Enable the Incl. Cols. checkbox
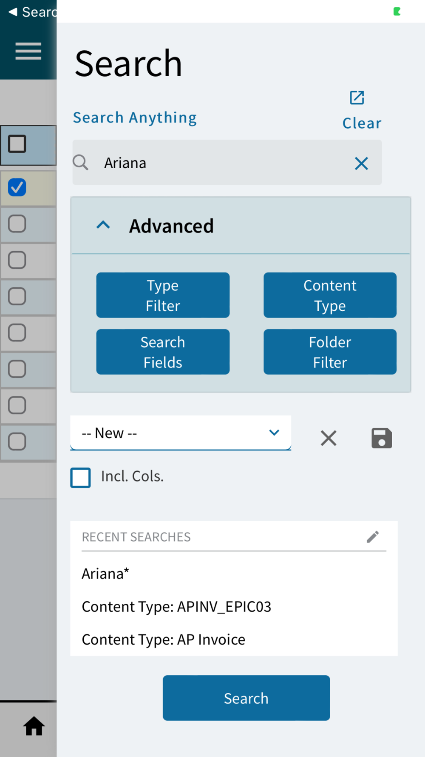This screenshot has height=757, width=425. click(81, 477)
